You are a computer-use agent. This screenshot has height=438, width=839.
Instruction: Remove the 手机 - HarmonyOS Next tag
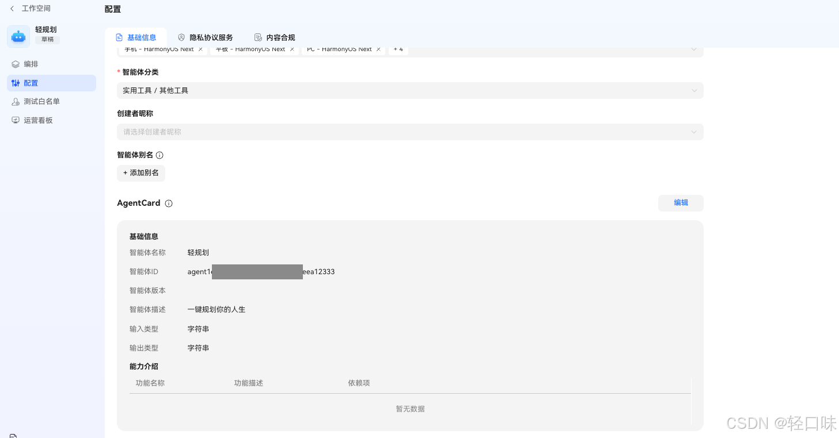click(200, 49)
